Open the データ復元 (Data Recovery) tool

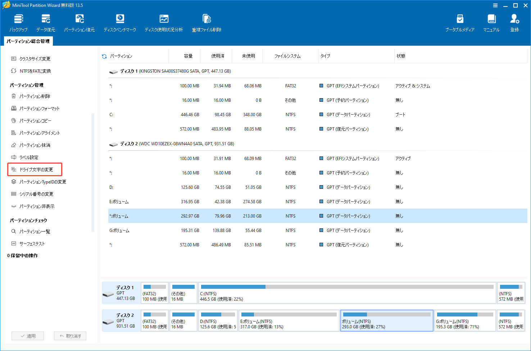[x=45, y=22]
